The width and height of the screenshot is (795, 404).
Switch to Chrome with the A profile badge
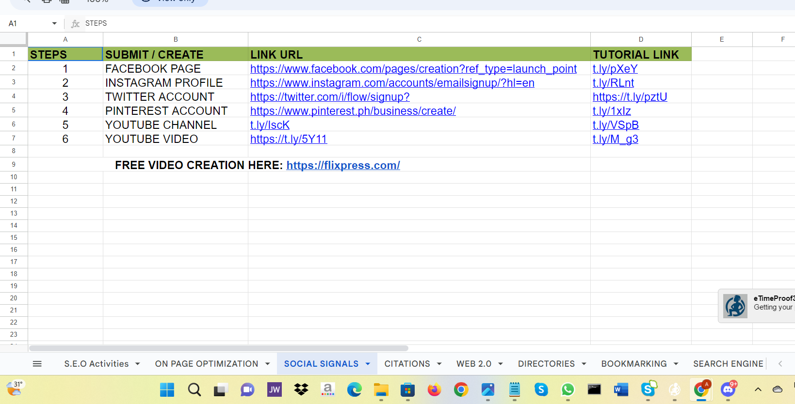click(701, 388)
